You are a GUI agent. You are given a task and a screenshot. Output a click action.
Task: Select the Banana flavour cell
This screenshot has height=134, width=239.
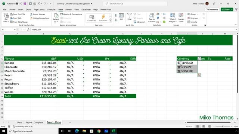coord(17,63)
